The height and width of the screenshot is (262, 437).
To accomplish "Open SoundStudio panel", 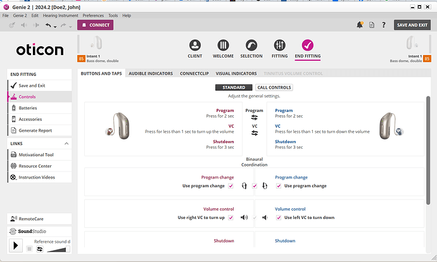I will (x=39, y=231).
